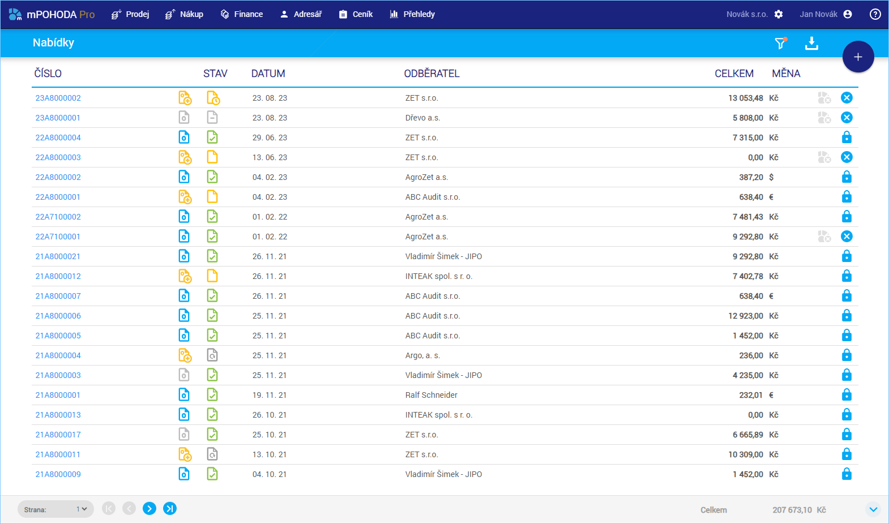Select amount 10 309,00

click(x=746, y=454)
